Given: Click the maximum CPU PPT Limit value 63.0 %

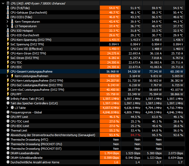Looking at the screenshot, I should click(157, 117).
